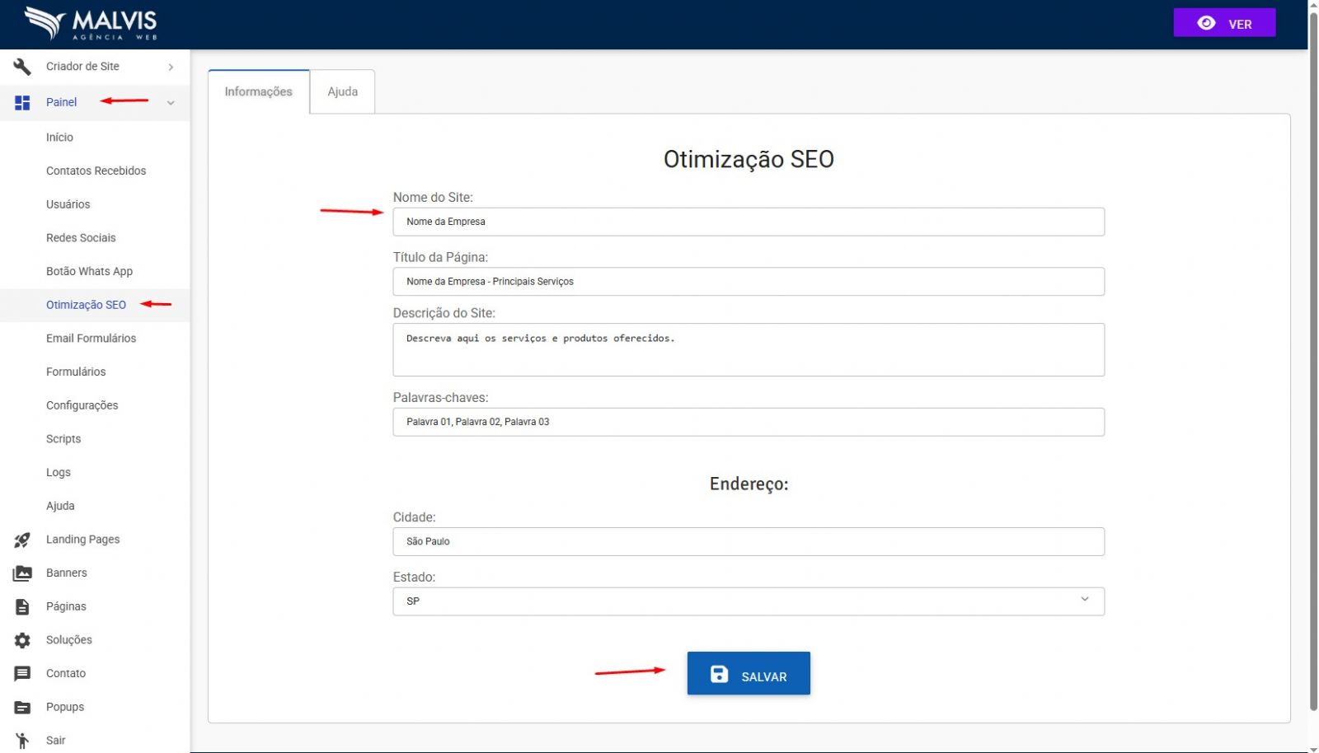Click the Criador de Site wrench icon
Image resolution: width=1319 pixels, height=753 pixels.
point(22,67)
